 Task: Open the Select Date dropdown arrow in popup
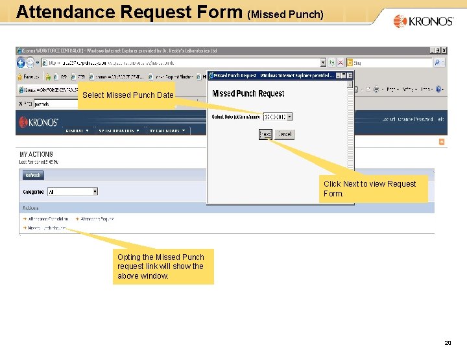(289, 117)
